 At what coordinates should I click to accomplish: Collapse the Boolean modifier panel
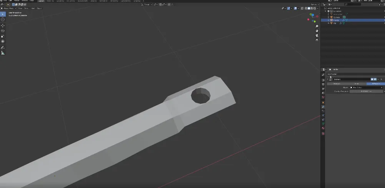327,79
